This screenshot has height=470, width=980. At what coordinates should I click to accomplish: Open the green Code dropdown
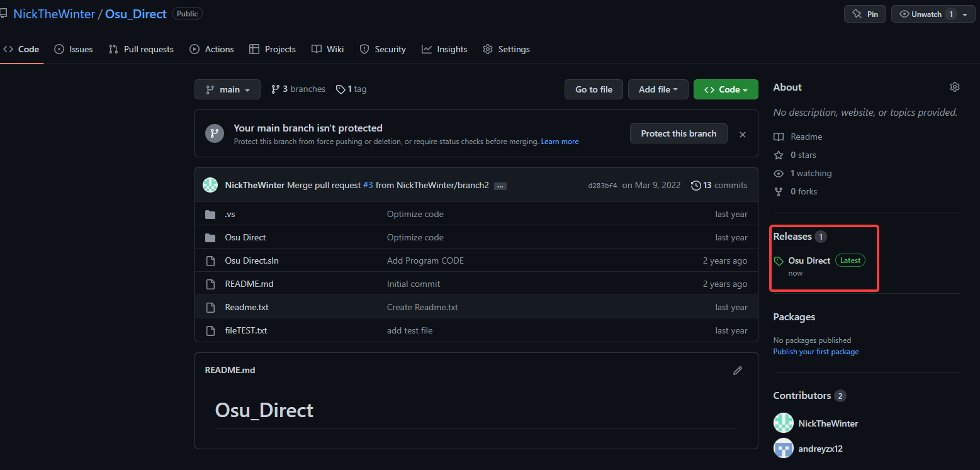click(725, 89)
